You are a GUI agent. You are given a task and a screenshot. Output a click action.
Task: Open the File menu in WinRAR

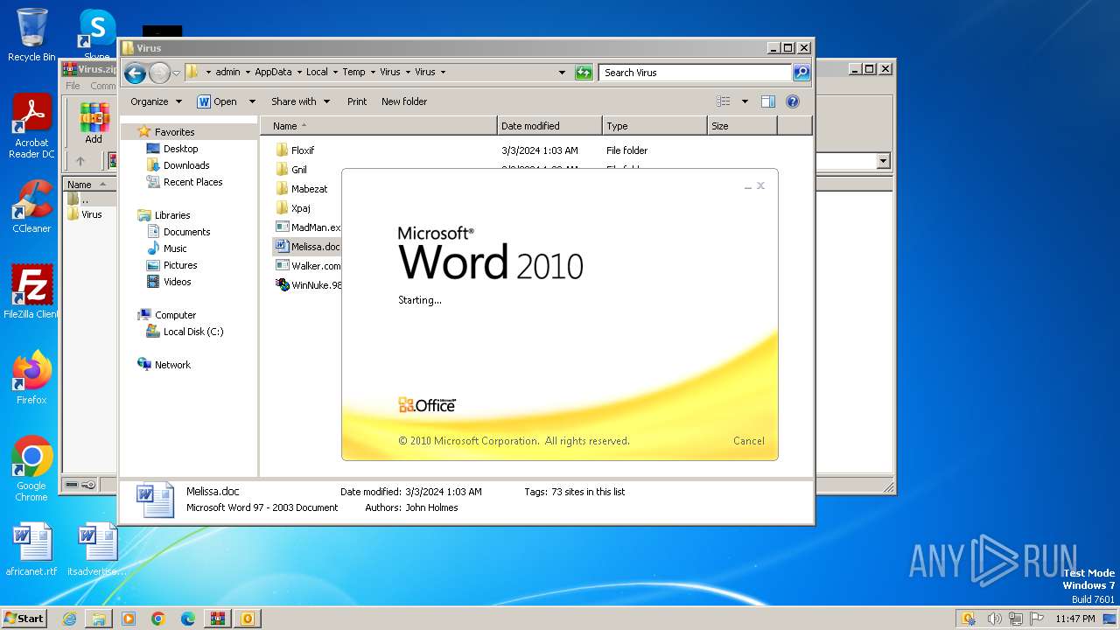73,86
